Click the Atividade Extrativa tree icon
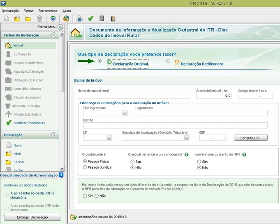 click(8, 114)
